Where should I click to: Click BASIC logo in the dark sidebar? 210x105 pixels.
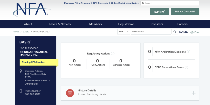pyautogui.click(x=25, y=42)
